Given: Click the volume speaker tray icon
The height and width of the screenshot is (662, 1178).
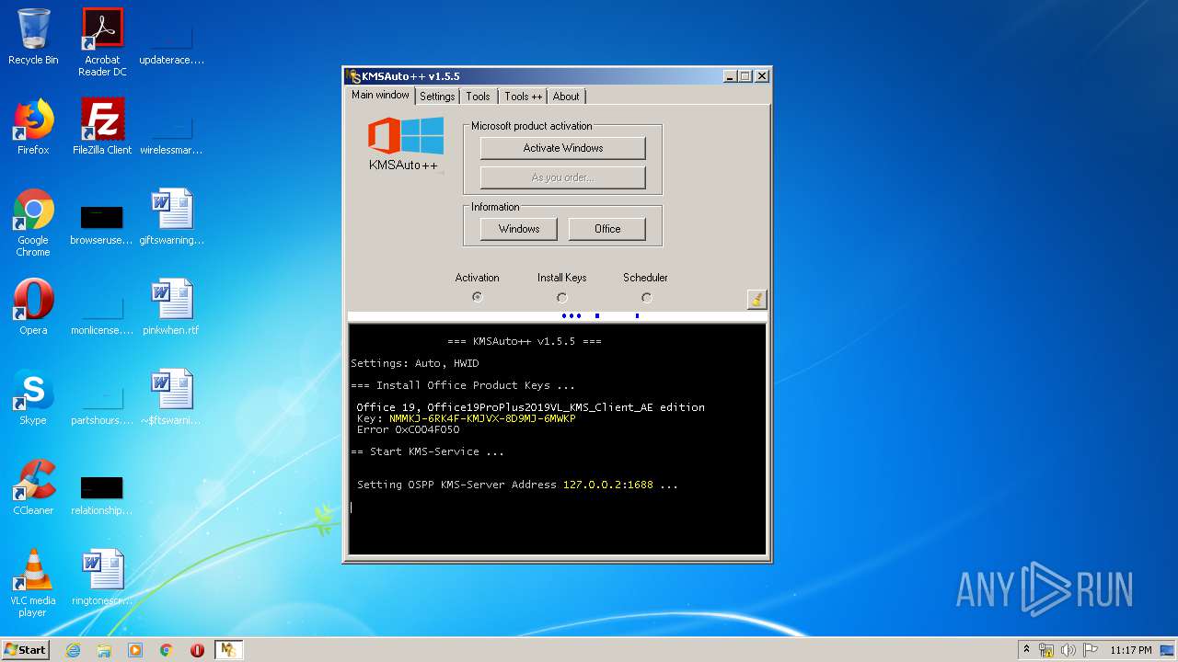Looking at the screenshot, I should click(x=1068, y=650).
